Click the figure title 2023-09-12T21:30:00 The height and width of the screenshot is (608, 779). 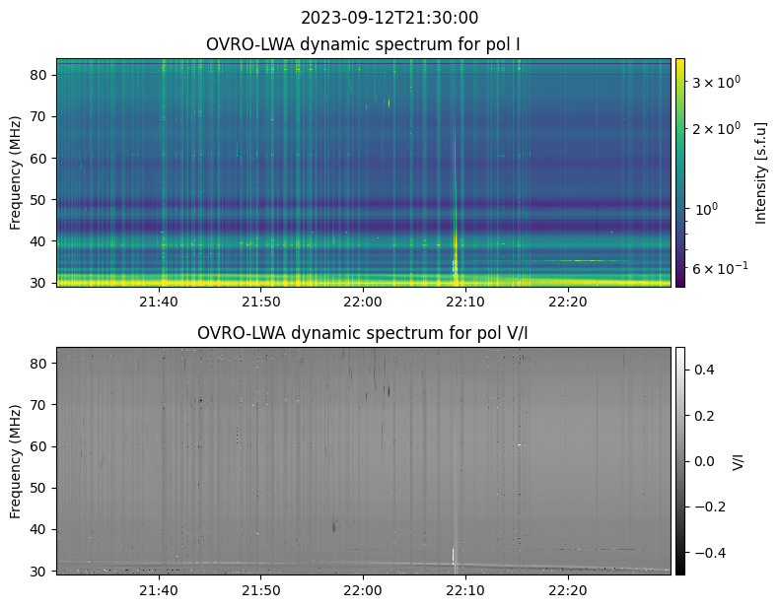(x=389, y=18)
